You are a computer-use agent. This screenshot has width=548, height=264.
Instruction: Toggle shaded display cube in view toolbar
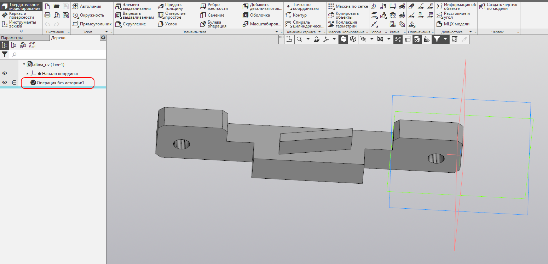tap(343, 39)
